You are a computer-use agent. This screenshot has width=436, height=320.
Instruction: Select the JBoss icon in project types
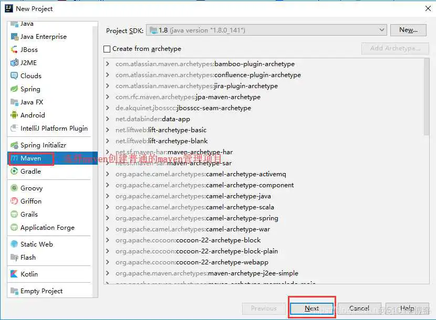[x=15, y=50]
